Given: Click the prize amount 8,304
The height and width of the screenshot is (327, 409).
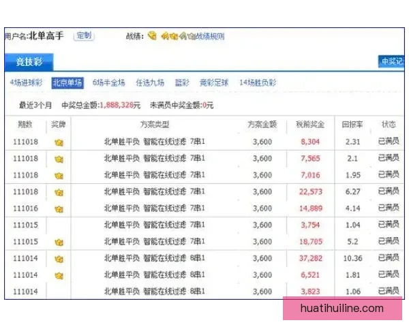Looking at the screenshot, I should coord(310,142).
